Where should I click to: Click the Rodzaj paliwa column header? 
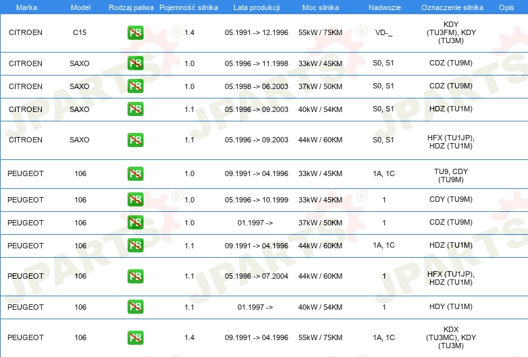[x=131, y=7]
